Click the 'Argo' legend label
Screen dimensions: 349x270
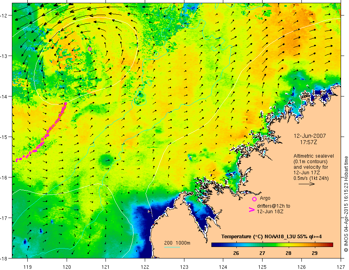click(265, 198)
